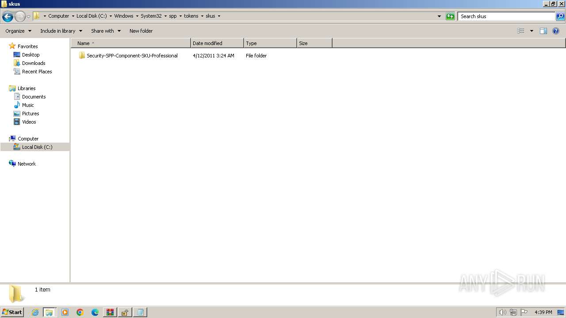Click the padlock folder taskbar icon
The height and width of the screenshot is (318, 566).
point(125,312)
